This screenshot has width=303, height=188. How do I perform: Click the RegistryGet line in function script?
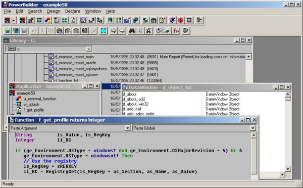[x=110, y=171]
